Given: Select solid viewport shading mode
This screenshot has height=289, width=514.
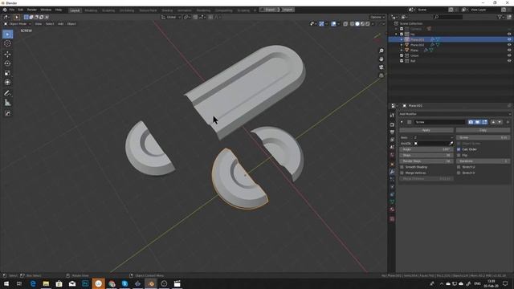Looking at the screenshot, I should (357, 24).
